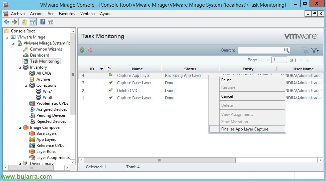326x181 pixels.
Task: Click the green Refresh icon in Task Monitoring
Action: 82,50
